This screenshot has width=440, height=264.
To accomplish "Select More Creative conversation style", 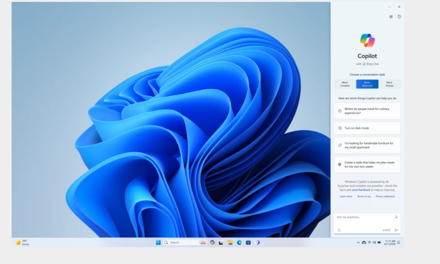I will coord(345,84).
